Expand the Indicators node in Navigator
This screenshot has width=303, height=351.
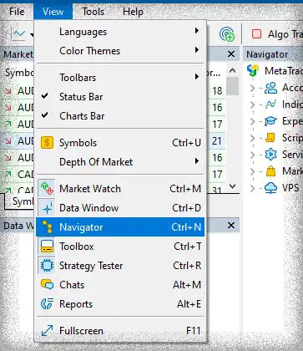(x=252, y=104)
